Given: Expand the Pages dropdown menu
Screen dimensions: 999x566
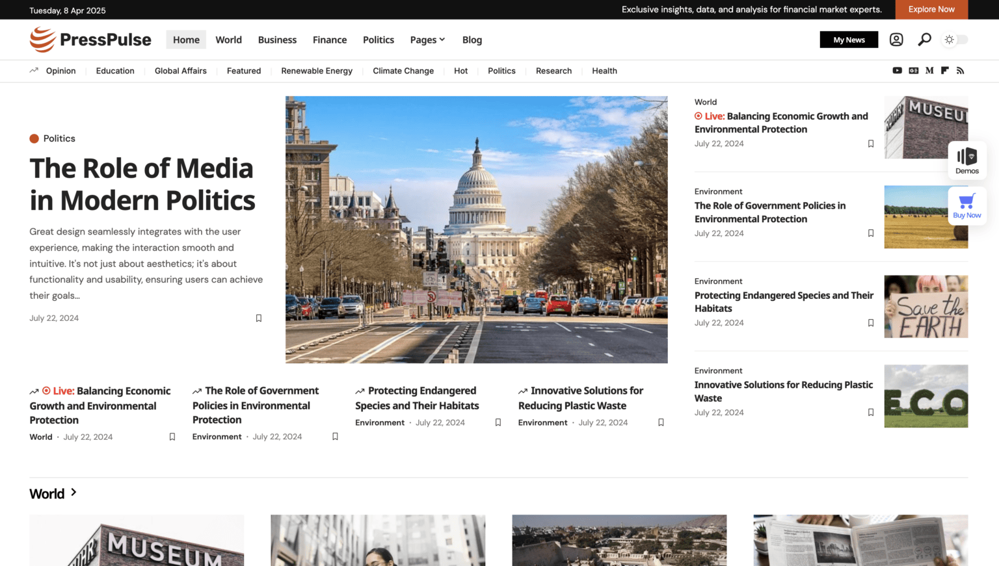Looking at the screenshot, I should pos(427,40).
